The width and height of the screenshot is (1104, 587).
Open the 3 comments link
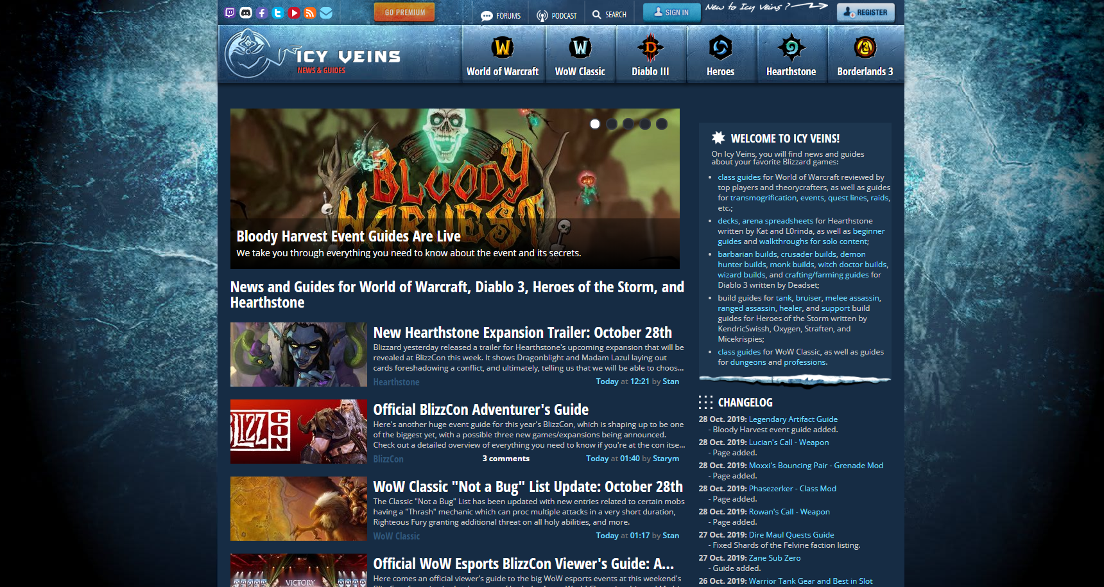coord(506,459)
